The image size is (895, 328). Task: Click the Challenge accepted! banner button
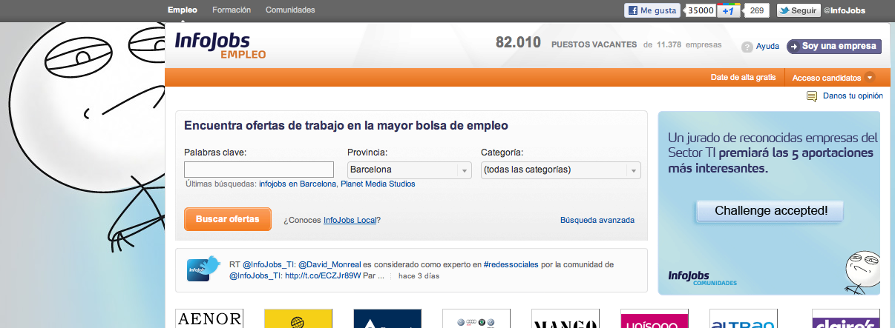point(770,211)
